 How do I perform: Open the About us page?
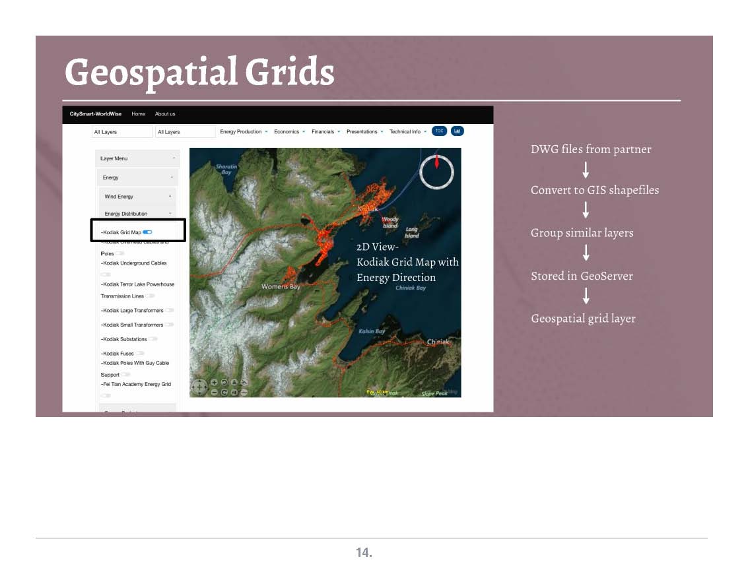coord(165,114)
